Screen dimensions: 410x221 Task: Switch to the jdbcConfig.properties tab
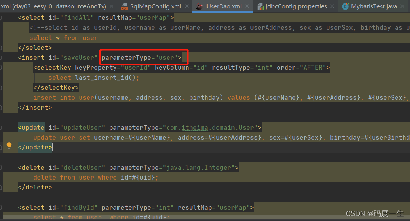click(x=296, y=6)
